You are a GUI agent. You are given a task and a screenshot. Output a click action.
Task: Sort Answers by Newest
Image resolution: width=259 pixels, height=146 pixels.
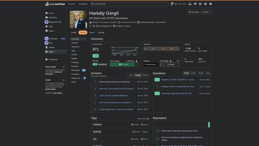click(145, 75)
